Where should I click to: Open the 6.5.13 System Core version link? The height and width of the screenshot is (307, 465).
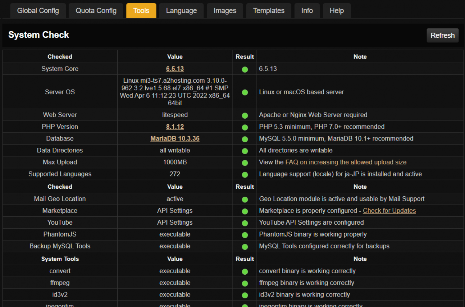[x=175, y=69]
